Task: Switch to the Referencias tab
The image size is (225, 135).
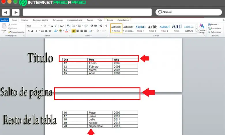Action: pos(57,20)
